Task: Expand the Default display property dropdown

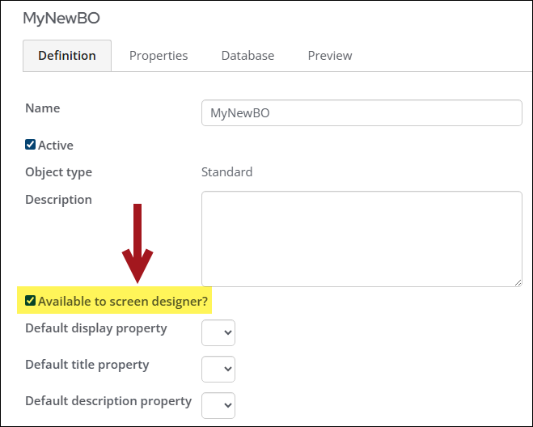Action: [218, 332]
